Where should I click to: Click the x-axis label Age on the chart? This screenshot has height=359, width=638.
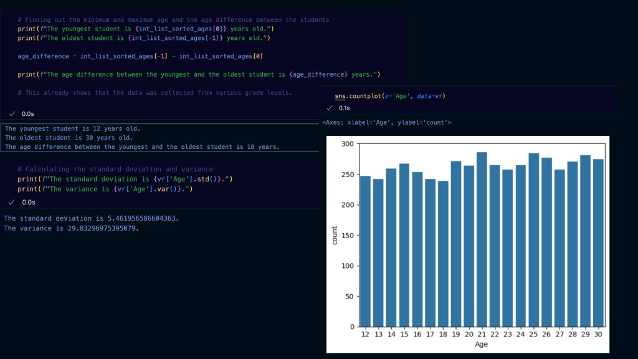click(482, 343)
